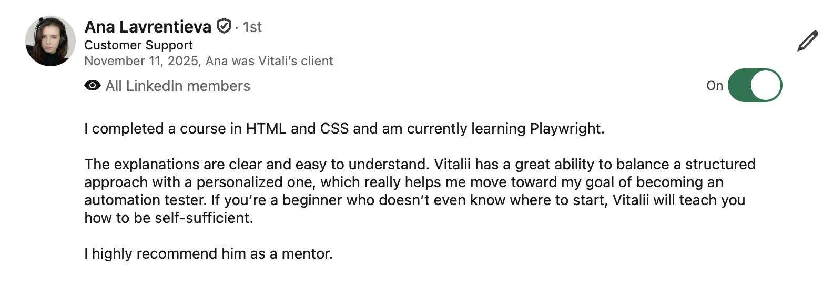Open Ana Lavrentieva's profile photo

pos(50,41)
